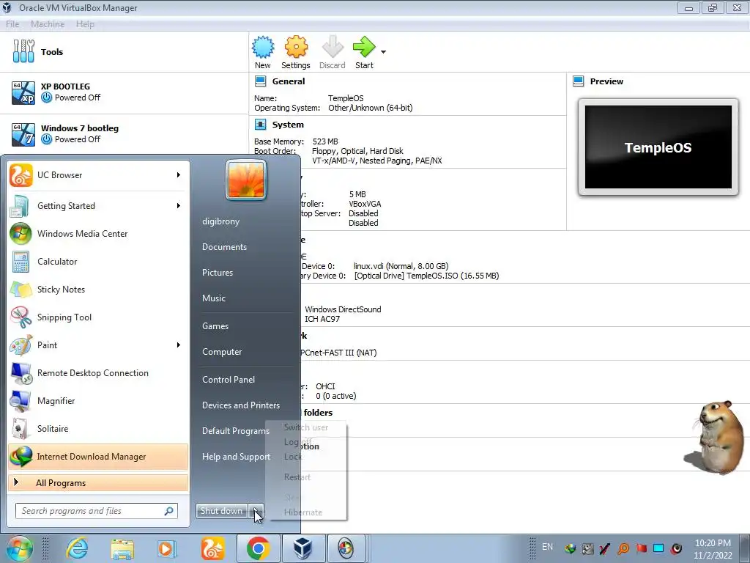
Task: Open Sticky Notes
Action: point(98,289)
